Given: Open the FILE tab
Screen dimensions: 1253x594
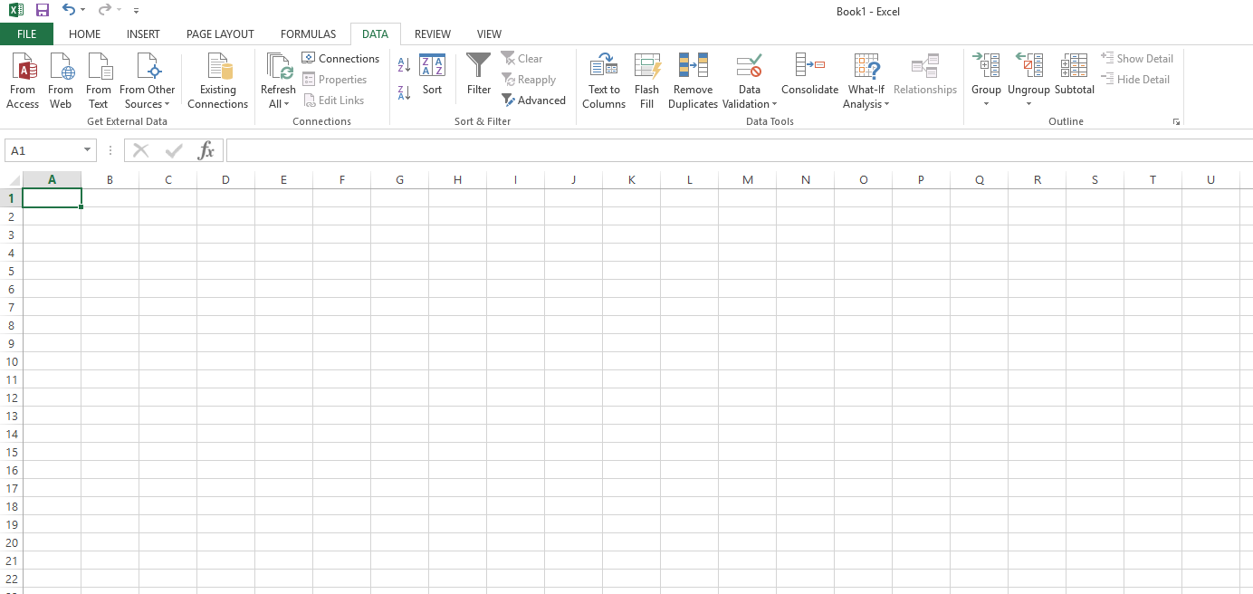Looking at the screenshot, I should click(x=26, y=34).
